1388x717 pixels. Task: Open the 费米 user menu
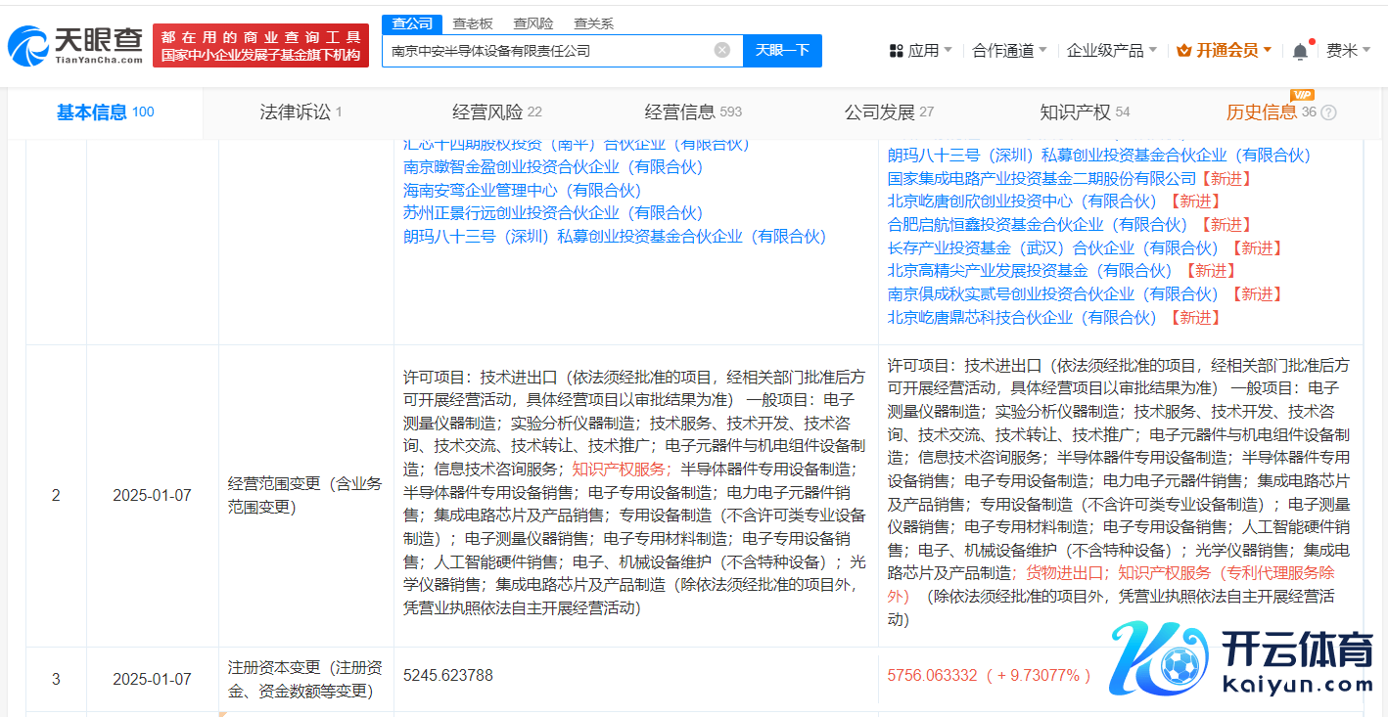click(1347, 51)
